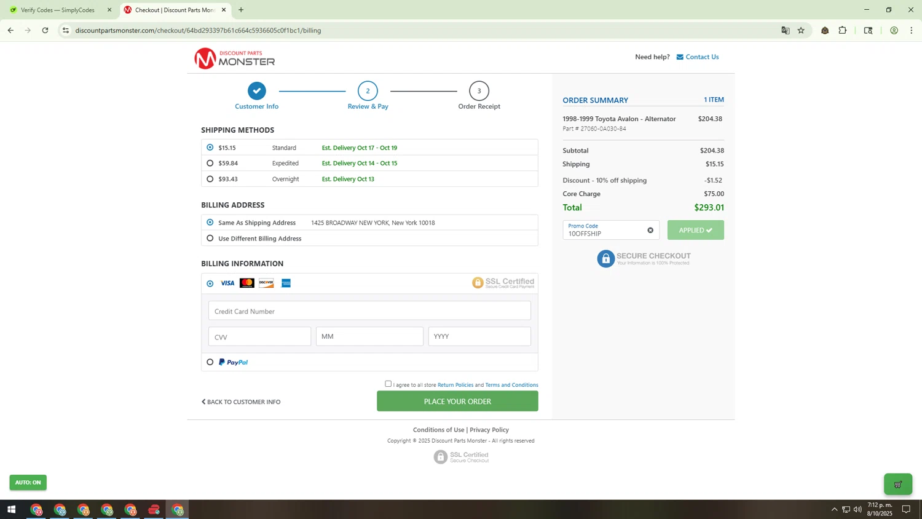Close the Checkout tab
This screenshot has height=519, width=922.
224,10
